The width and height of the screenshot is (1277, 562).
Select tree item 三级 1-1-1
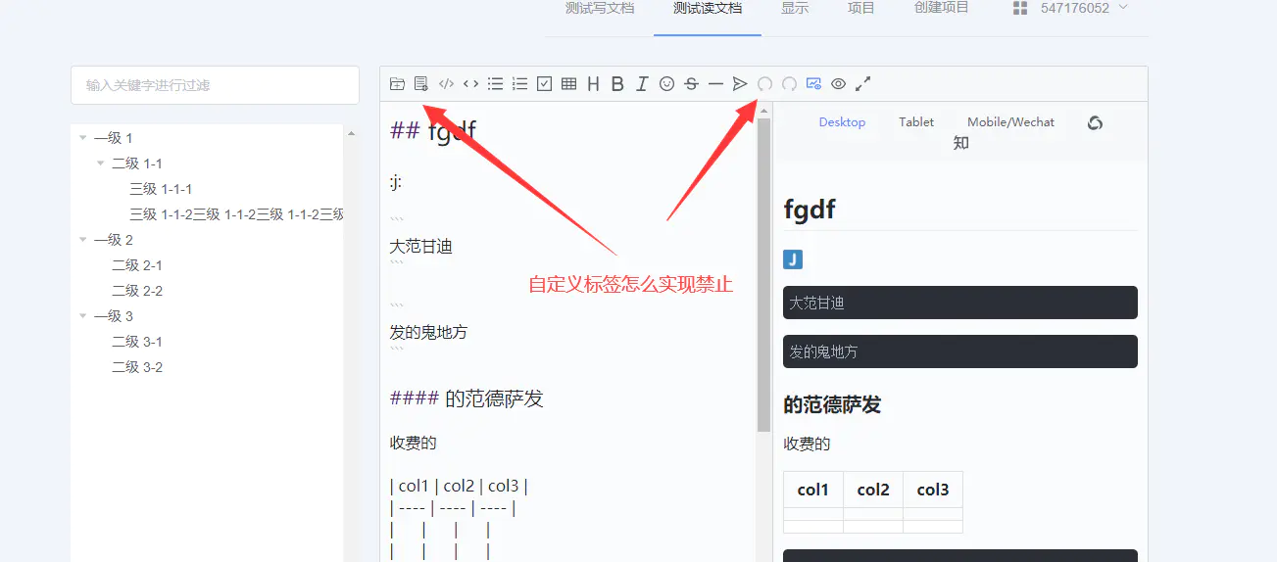coord(161,189)
